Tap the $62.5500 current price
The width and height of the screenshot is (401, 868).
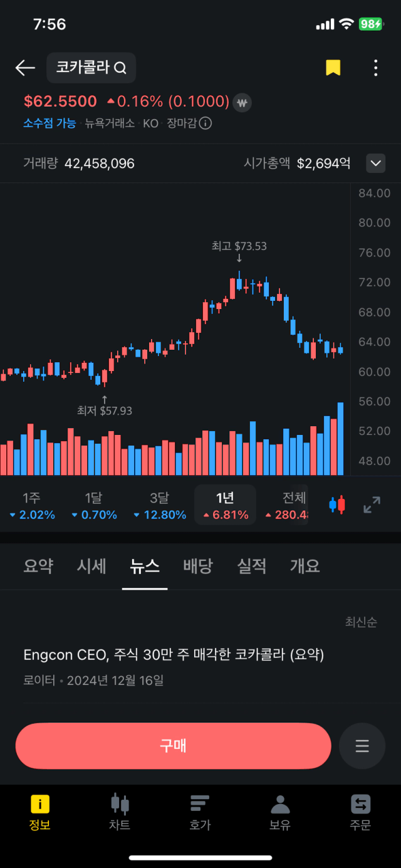[x=60, y=102]
